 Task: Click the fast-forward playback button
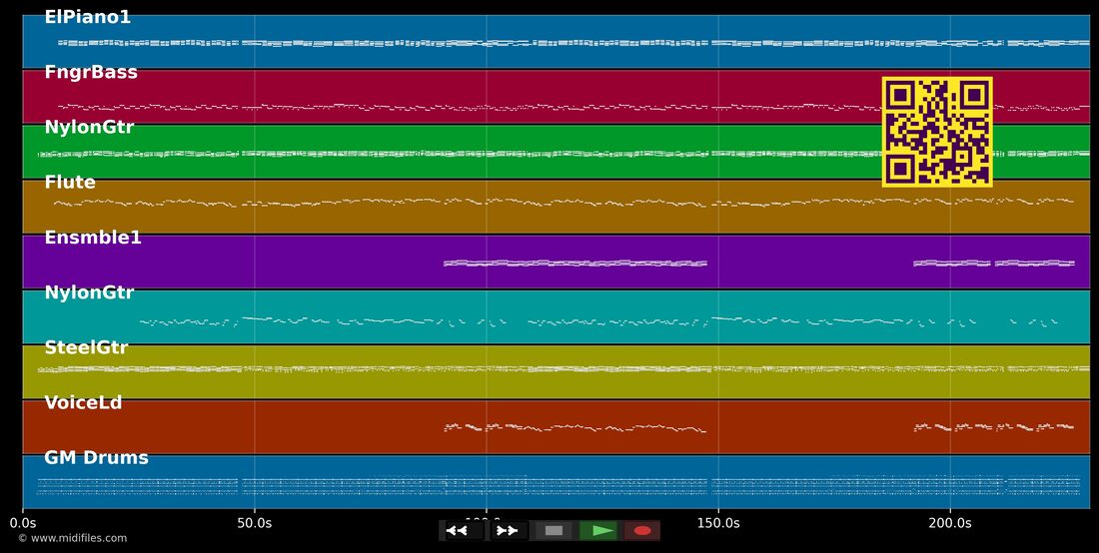coord(509,531)
